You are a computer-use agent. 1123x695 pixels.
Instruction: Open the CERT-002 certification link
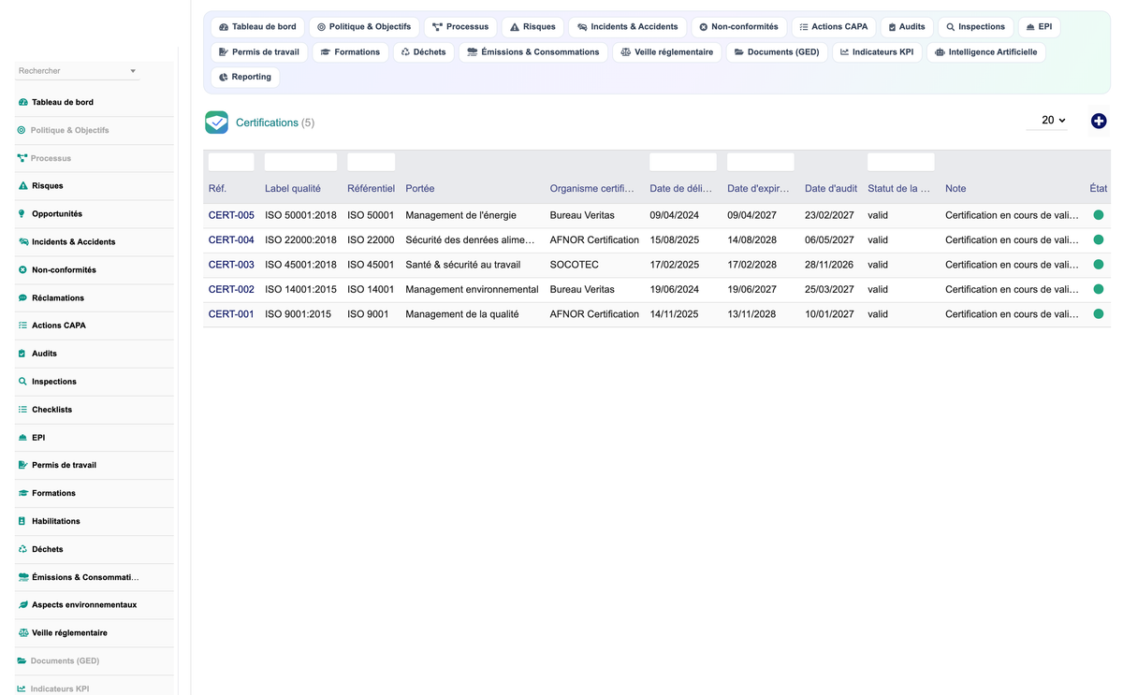point(231,290)
